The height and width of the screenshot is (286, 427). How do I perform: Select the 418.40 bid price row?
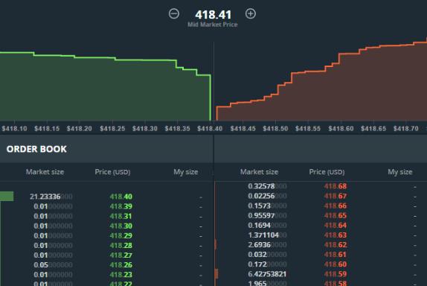[107, 197]
